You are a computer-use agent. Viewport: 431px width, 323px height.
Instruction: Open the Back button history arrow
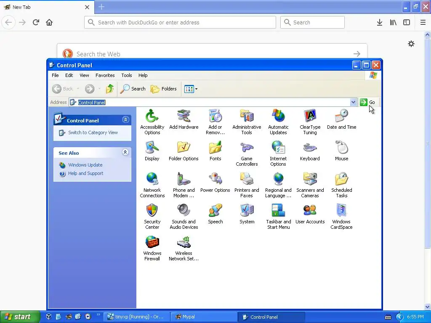pyautogui.click(x=78, y=89)
